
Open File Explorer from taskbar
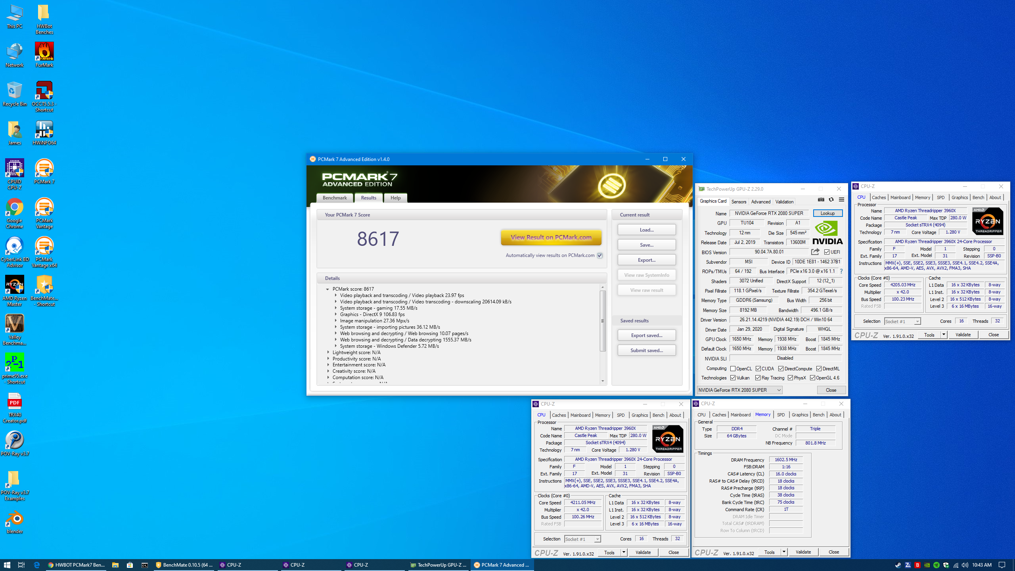coord(115,565)
